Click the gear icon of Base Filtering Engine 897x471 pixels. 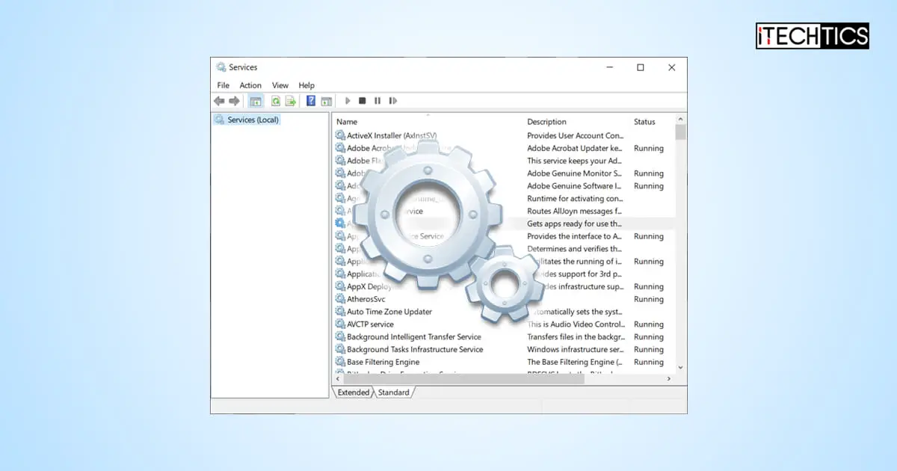click(340, 362)
